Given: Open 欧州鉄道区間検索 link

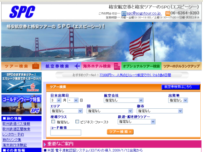Looking at the screenshot, I should tap(16, 129).
